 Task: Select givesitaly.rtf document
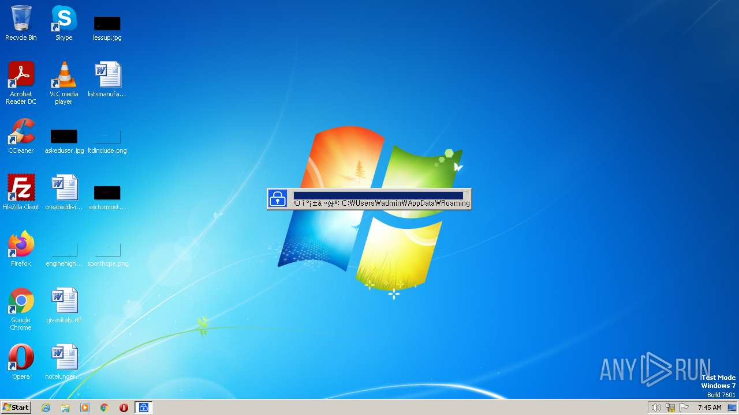point(64,305)
